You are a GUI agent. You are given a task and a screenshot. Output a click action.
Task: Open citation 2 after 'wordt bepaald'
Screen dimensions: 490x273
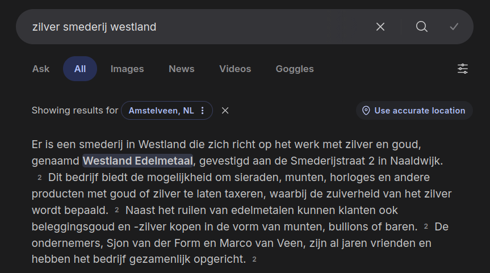[116, 210]
